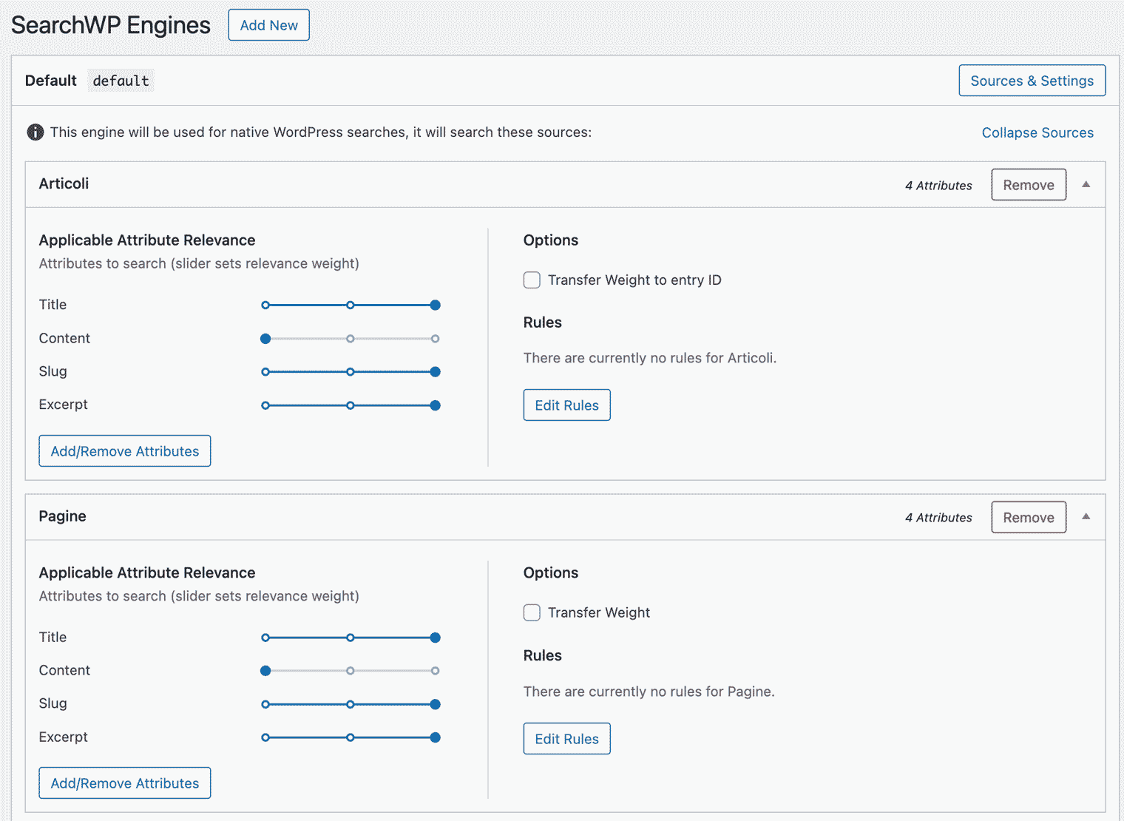The image size is (1124, 821).
Task: Click the Pagine Title slider filled handle
Action: click(x=436, y=638)
